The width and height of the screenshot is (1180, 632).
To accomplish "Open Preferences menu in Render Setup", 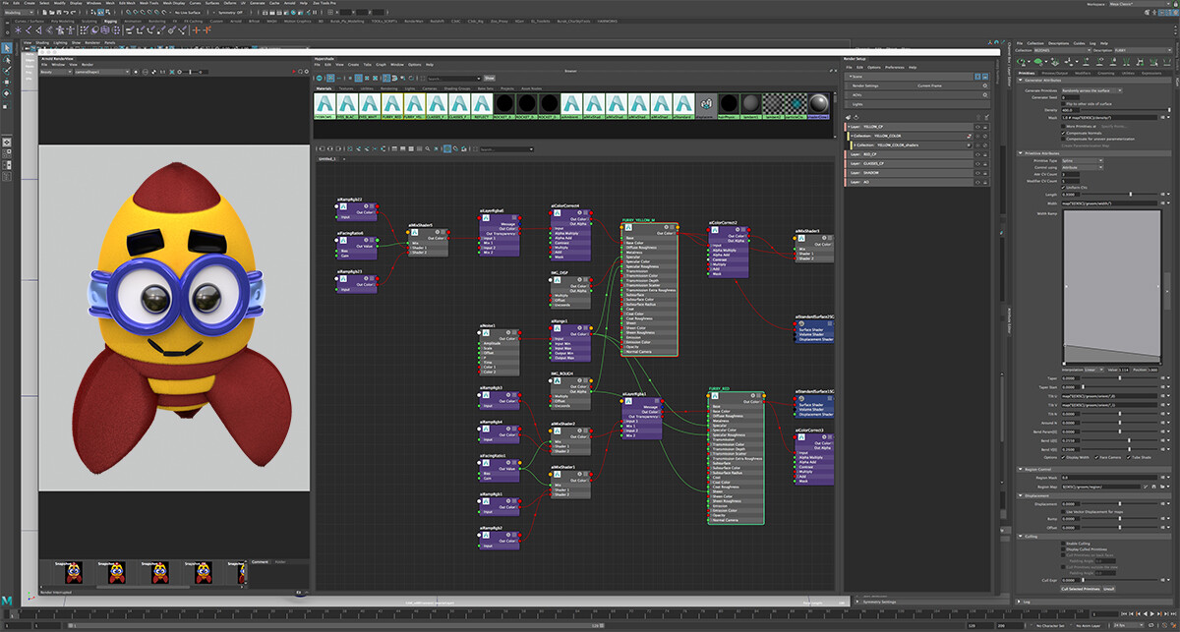I will pos(895,67).
